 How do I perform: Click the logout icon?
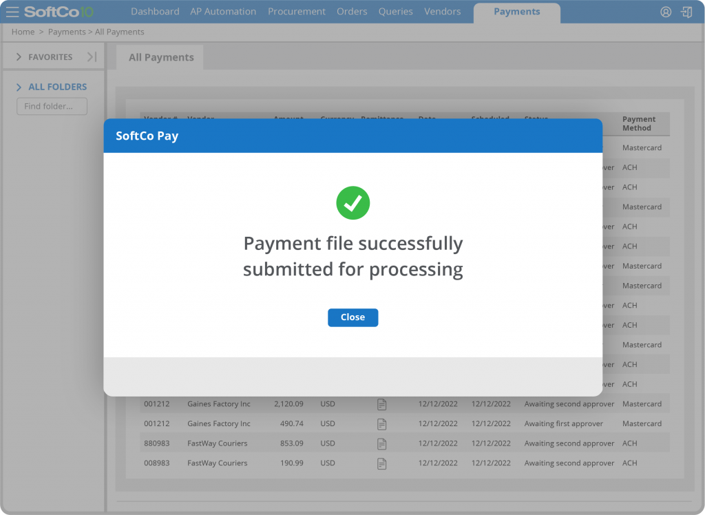point(686,12)
